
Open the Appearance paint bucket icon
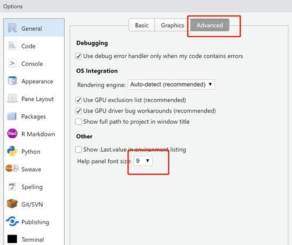click(12, 81)
